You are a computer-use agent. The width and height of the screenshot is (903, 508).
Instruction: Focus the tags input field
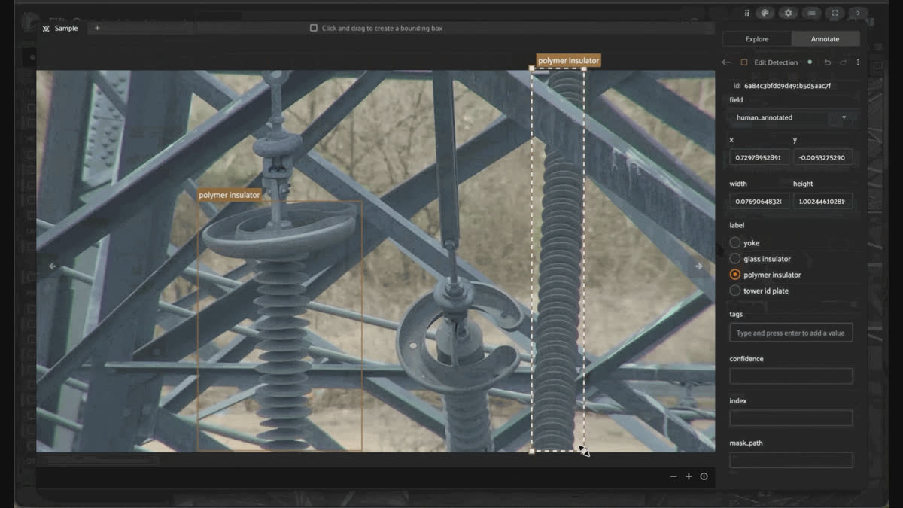pos(791,333)
